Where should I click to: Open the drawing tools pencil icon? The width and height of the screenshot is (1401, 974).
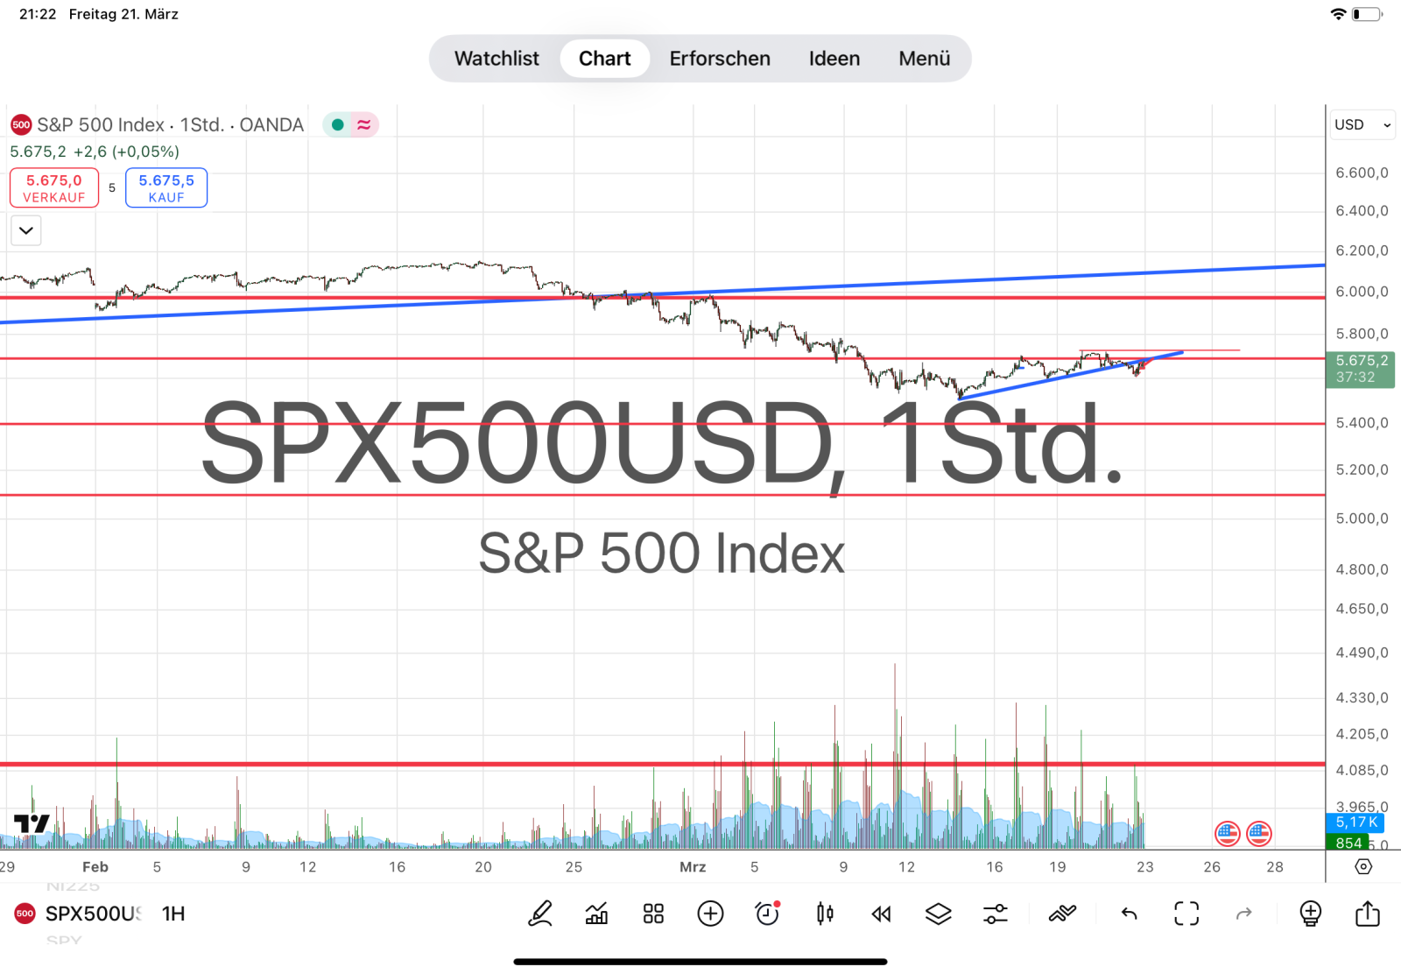coord(540,914)
